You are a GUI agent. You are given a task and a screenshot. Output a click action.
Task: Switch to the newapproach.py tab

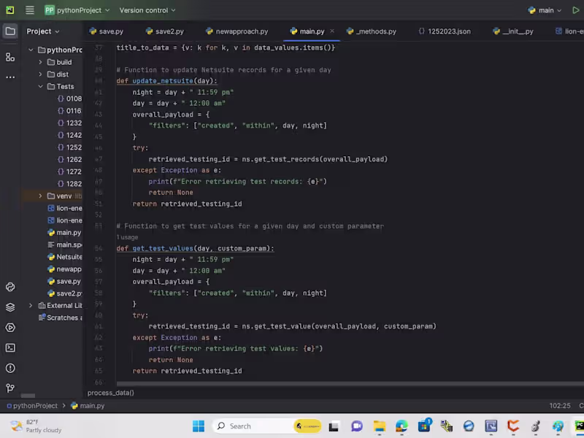point(237,31)
